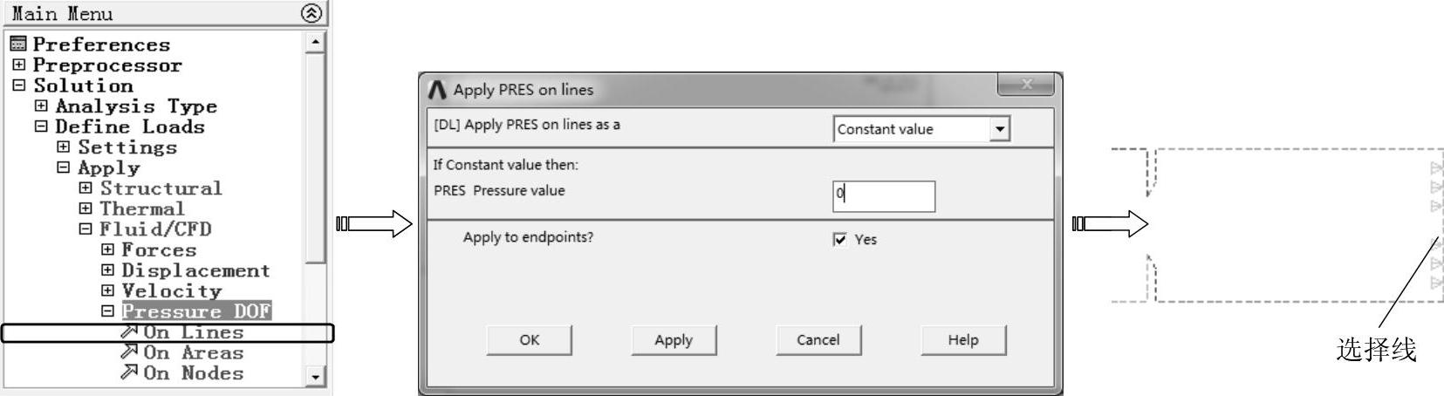1444x396 pixels.
Task: Expand the Velocity tree node
Action: point(107,290)
